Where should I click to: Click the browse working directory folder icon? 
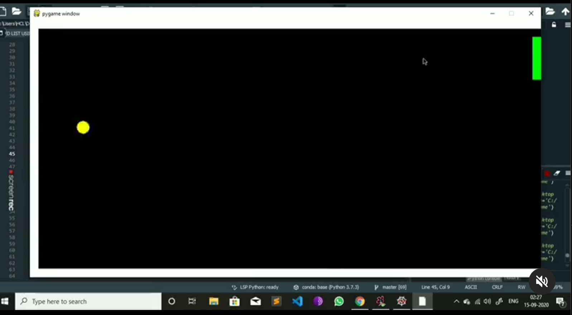point(550,11)
